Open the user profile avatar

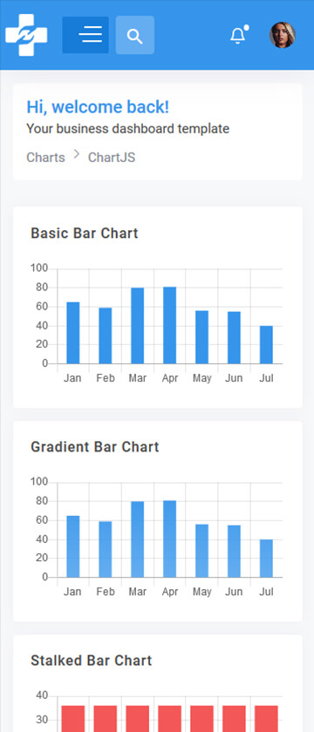click(x=283, y=35)
